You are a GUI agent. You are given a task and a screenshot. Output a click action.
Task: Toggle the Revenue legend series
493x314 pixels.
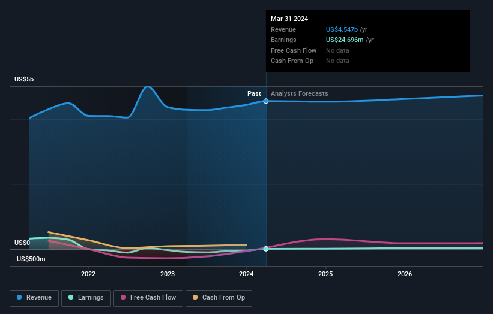tap(34, 298)
